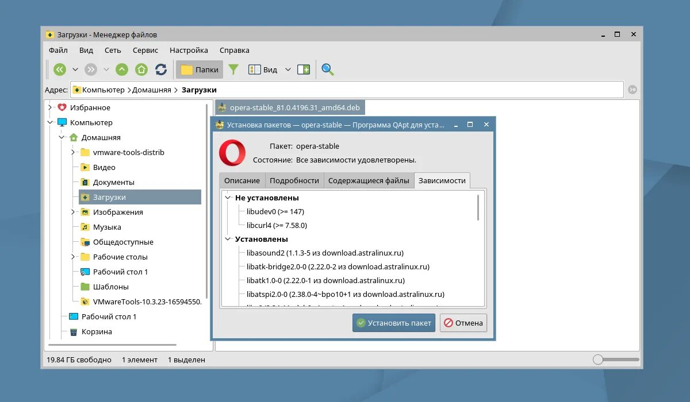Open the Настройка menu
The image size is (690, 402).
pyautogui.click(x=189, y=50)
